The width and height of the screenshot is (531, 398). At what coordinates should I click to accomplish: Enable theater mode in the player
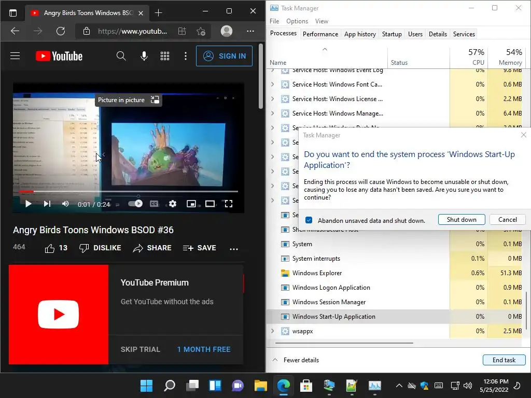pos(210,204)
